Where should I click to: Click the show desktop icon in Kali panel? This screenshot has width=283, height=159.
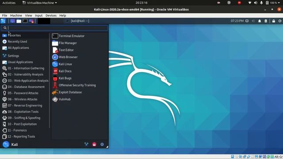(x=12, y=21)
